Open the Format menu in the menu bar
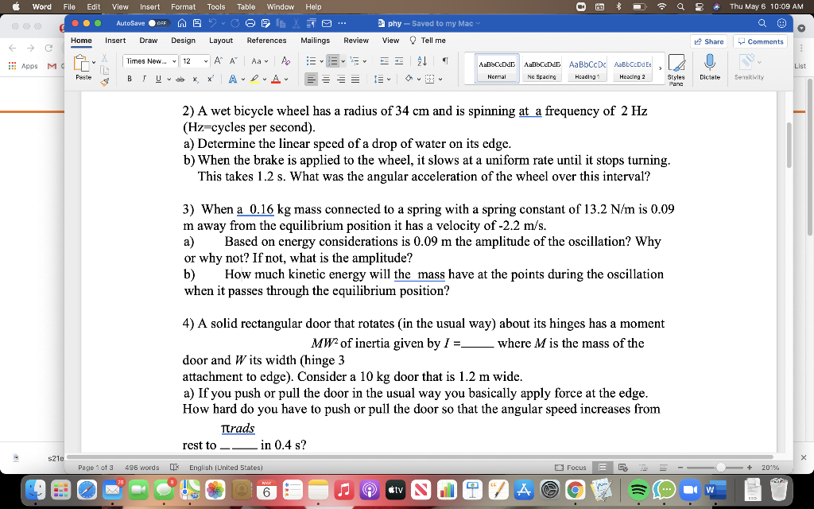 [184, 6]
